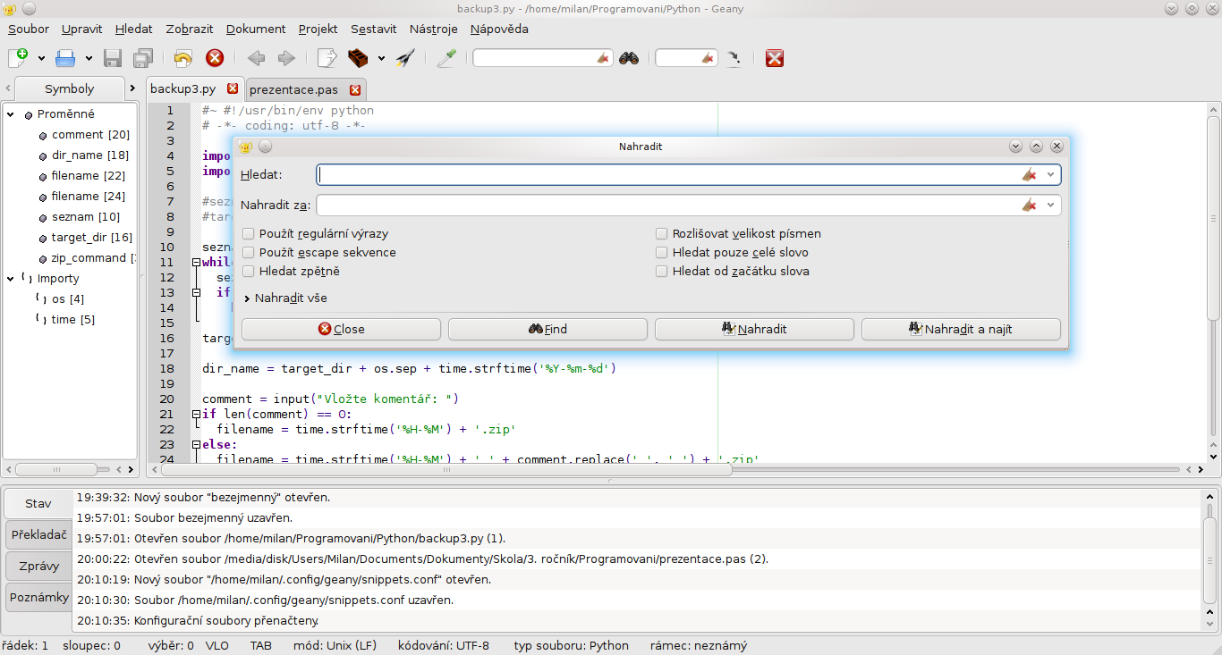Show the previous sidebar tab with the left arrow
The width and height of the screenshot is (1222, 655).
(x=8, y=88)
